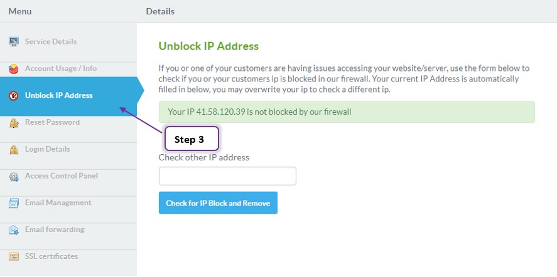The width and height of the screenshot is (557, 277).
Task: Click the Email forwarding icon
Action: [x=13, y=230]
